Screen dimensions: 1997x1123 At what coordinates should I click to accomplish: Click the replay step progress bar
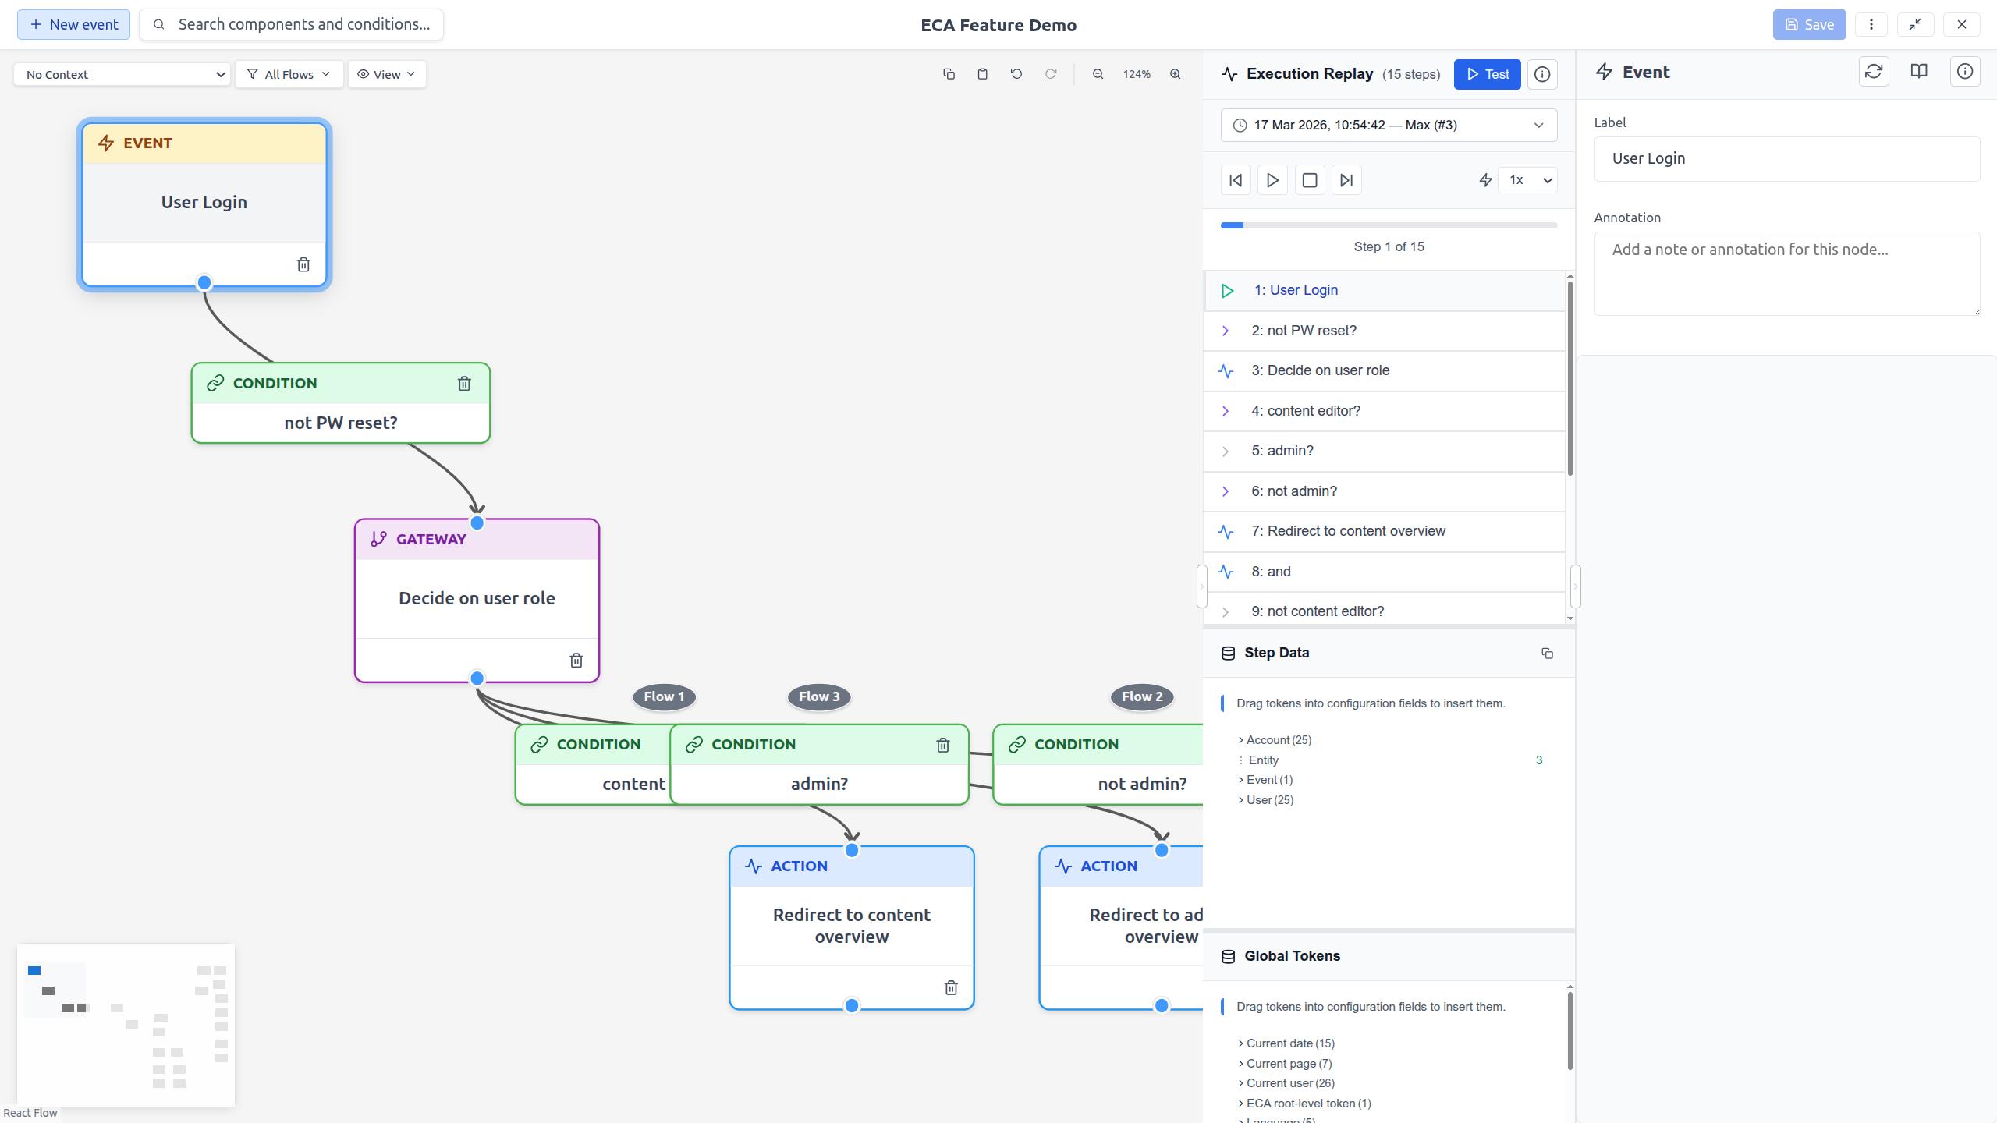click(1389, 225)
